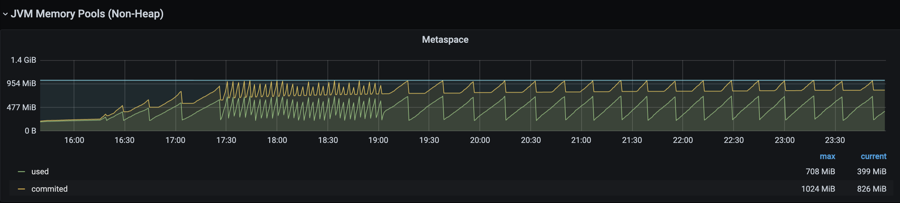Click the 23:00 time axis label
This screenshot has width=900, height=203.
click(x=784, y=140)
